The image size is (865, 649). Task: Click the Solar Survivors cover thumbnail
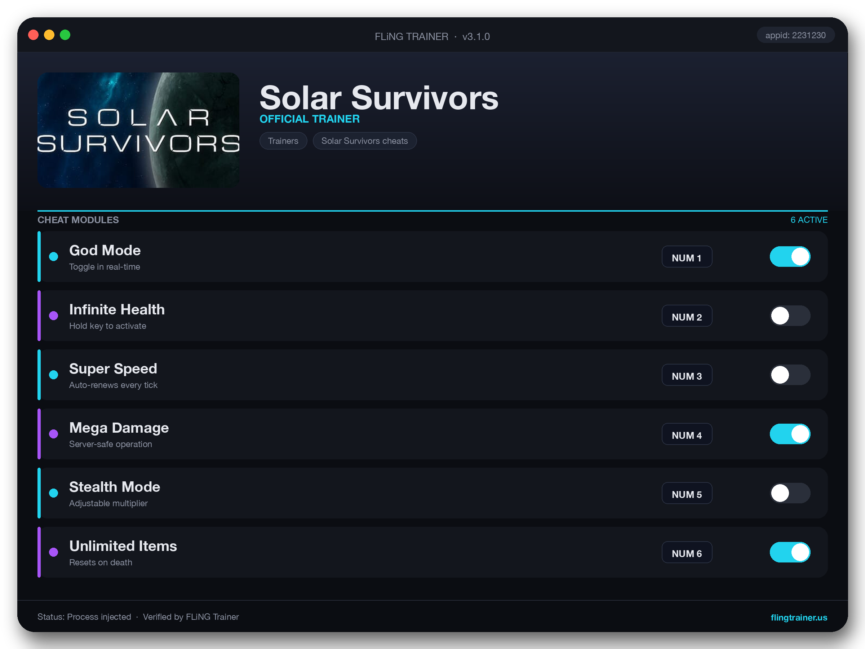pyautogui.click(x=138, y=130)
